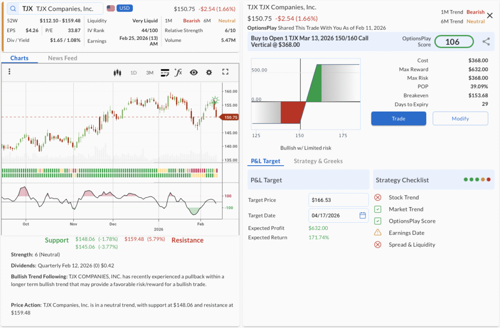This screenshot has height=328, width=500.
Task: Open the 3M time range selector
Action: [x=149, y=73]
